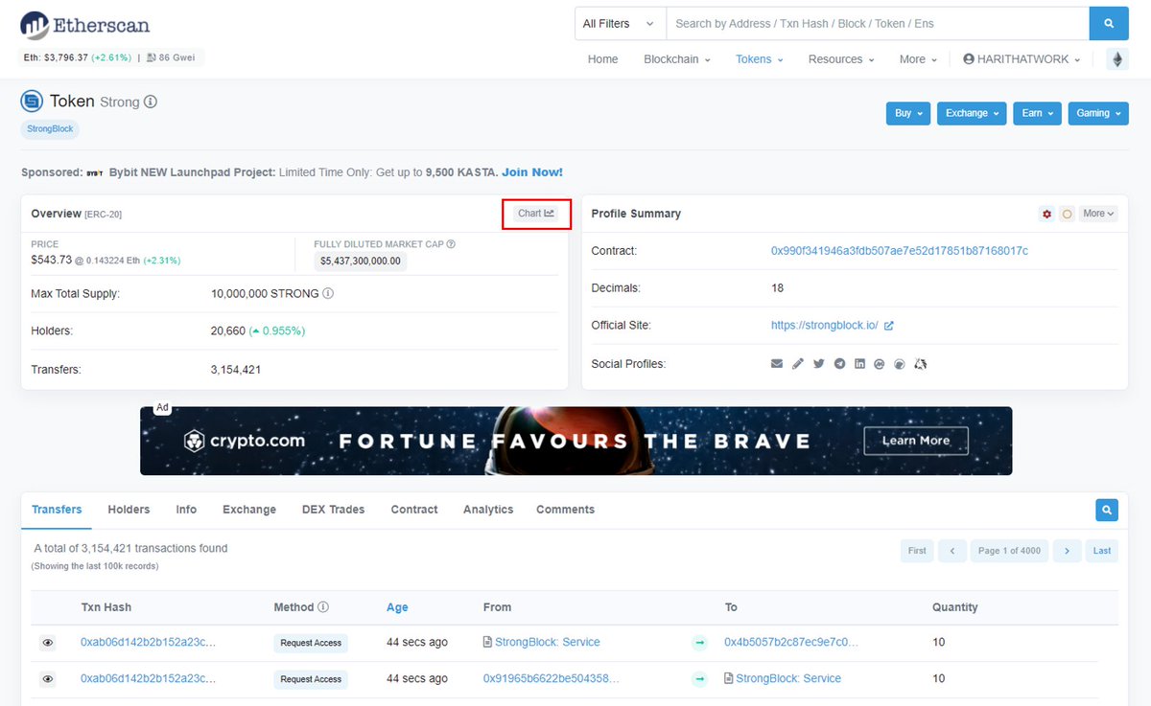Open sender address 0x91965b6622be504358...
The width and height of the screenshot is (1151, 706).
click(552, 679)
